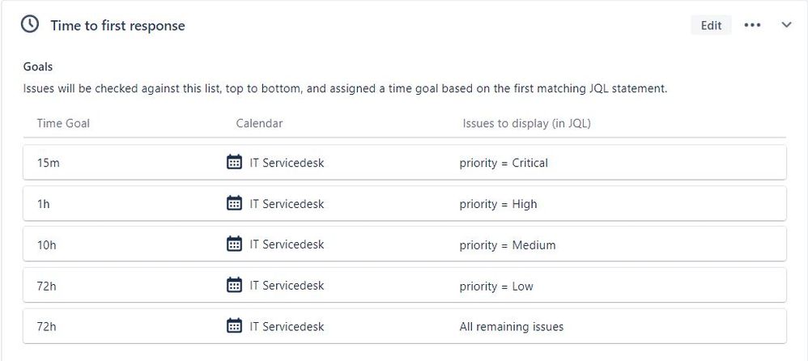The width and height of the screenshot is (808, 361).
Task: Click the Issues to display (in JQL) header
Action: click(x=526, y=124)
